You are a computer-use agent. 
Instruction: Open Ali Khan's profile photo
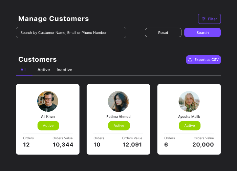click(x=48, y=102)
